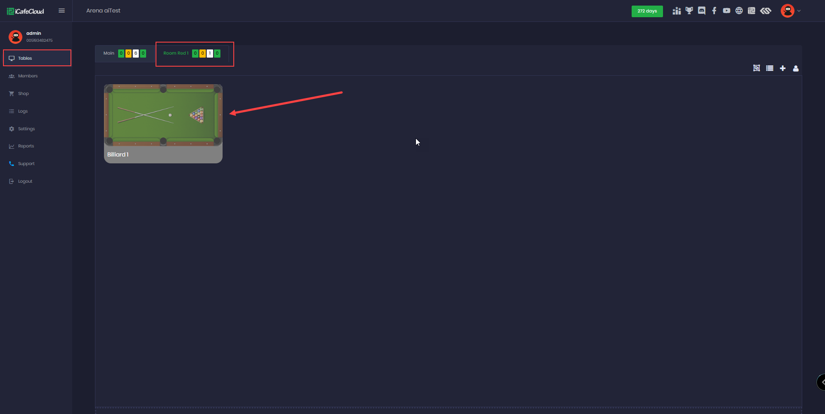Open the Discord chat icon
This screenshot has height=414, width=825.
pos(702,11)
